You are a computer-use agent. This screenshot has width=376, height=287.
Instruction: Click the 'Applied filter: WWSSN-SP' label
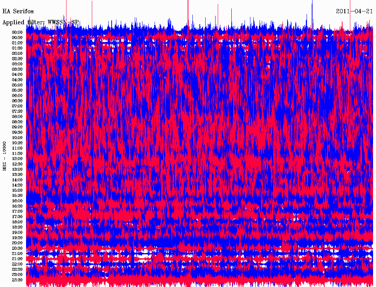(40, 22)
